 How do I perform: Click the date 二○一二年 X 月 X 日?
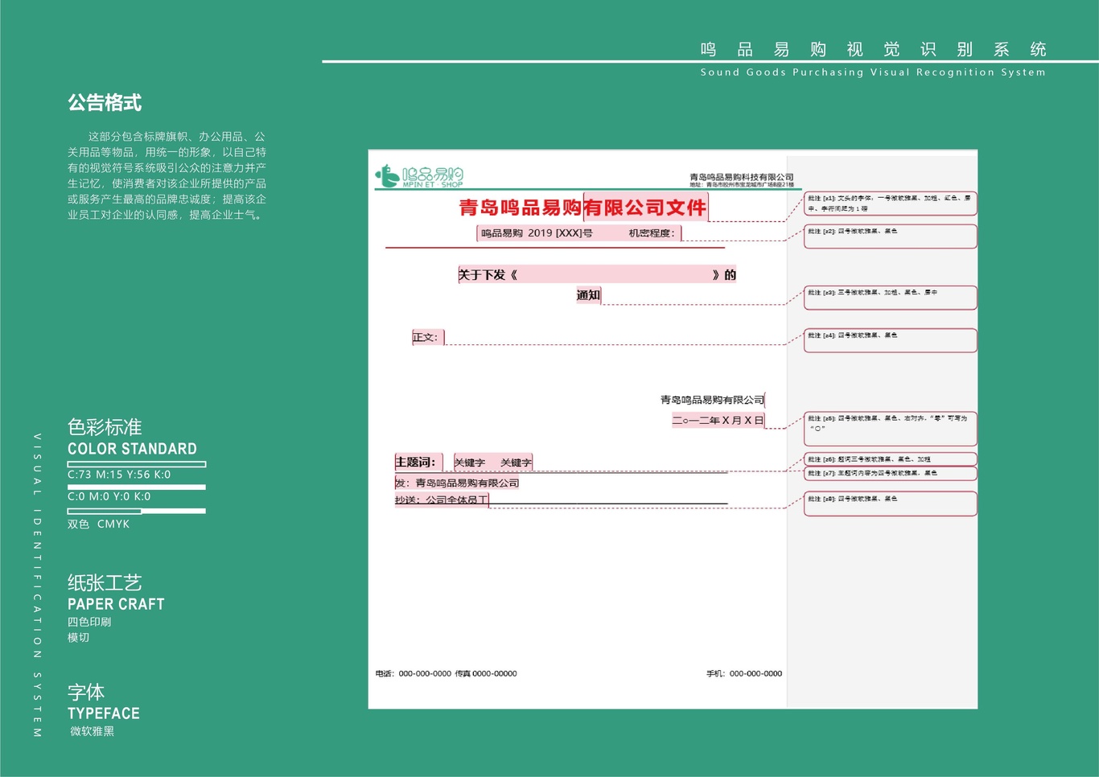(718, 421)
